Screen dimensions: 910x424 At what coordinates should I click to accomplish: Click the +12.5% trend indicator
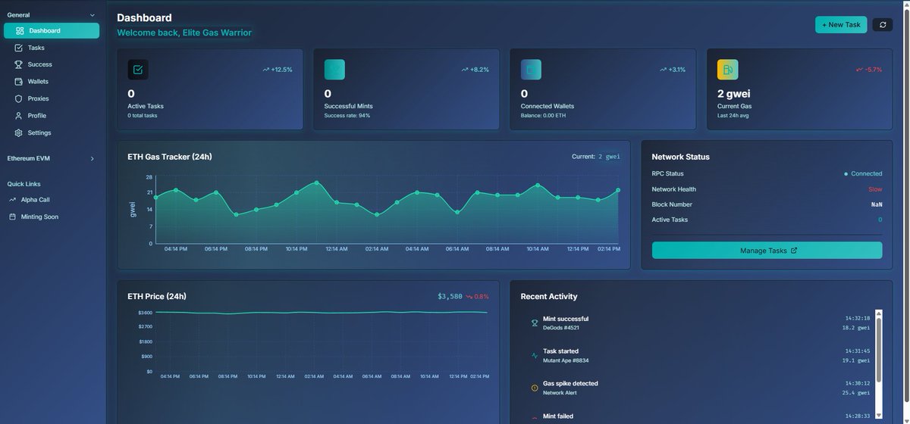278,70
